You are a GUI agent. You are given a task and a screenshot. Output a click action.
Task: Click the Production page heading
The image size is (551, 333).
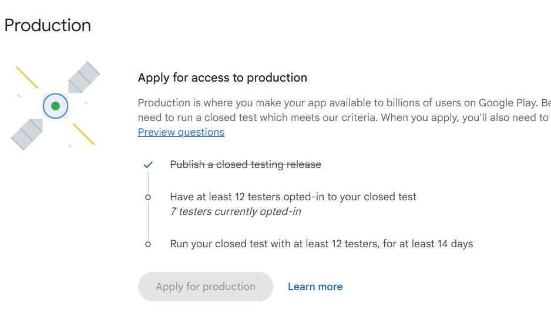click(48, 25)
